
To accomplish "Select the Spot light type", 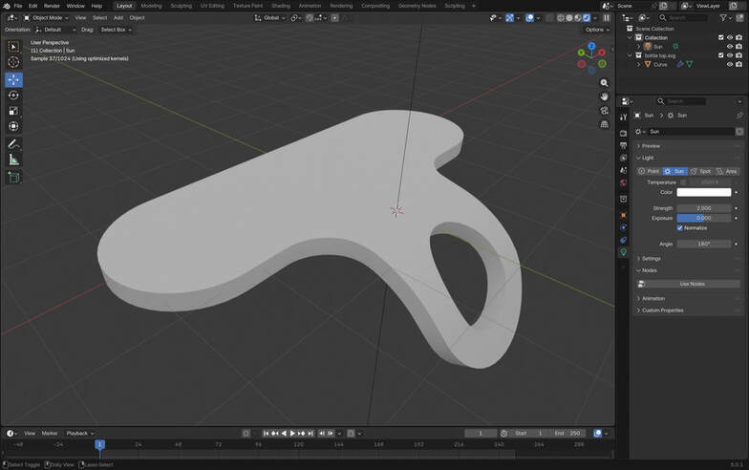I will [700, 171].
